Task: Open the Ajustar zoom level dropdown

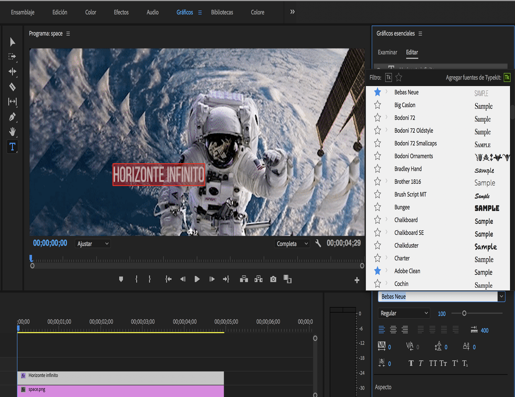Action: pos(93,244)
